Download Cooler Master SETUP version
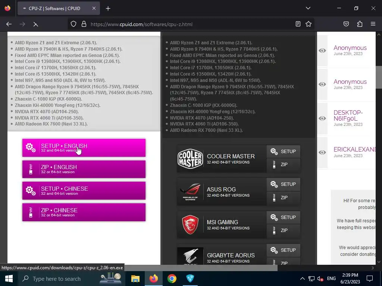Image resolution: width=382 pixels, height=286 pixels. tap(284, 152)
